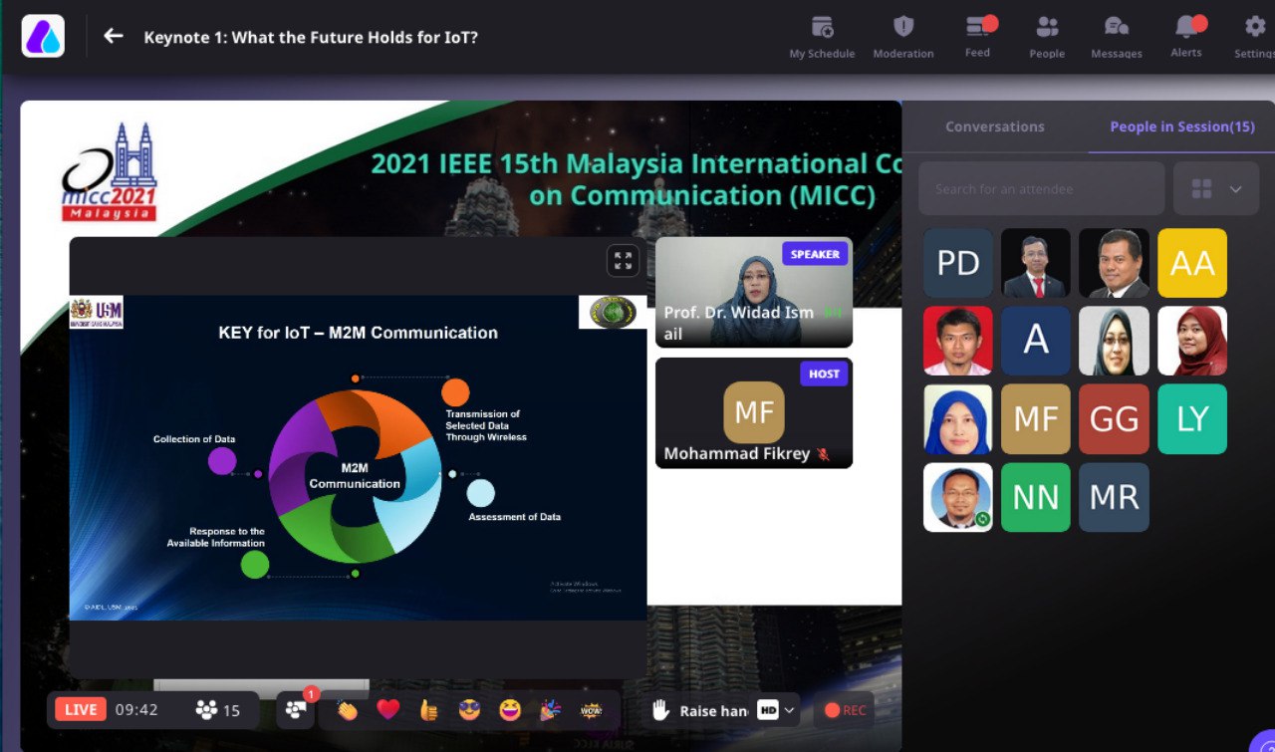
Task: Click the SPEAKER badge
Action: point(815,254)
